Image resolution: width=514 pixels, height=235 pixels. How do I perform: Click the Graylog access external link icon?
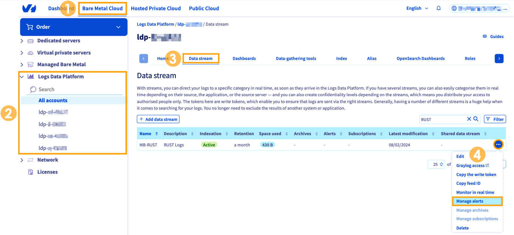pos(487,166)
